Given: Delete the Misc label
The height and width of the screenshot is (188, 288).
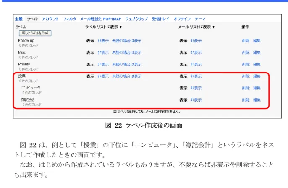Looking at the screenshot, I should [246, 52].
